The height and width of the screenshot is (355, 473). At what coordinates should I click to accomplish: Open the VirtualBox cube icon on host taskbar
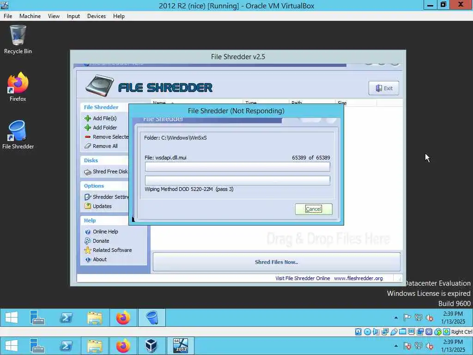tap(151, 346)
